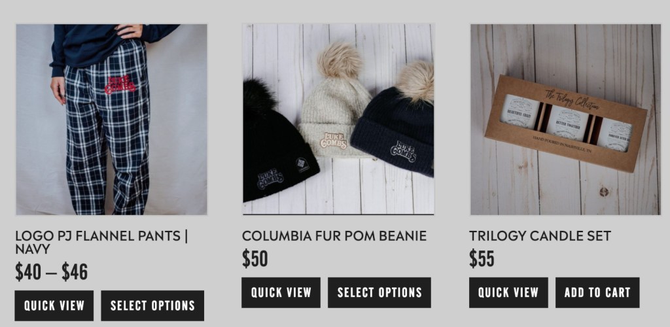Click the $40 – $46 price
670x327 pixels.
click(51, 272)
